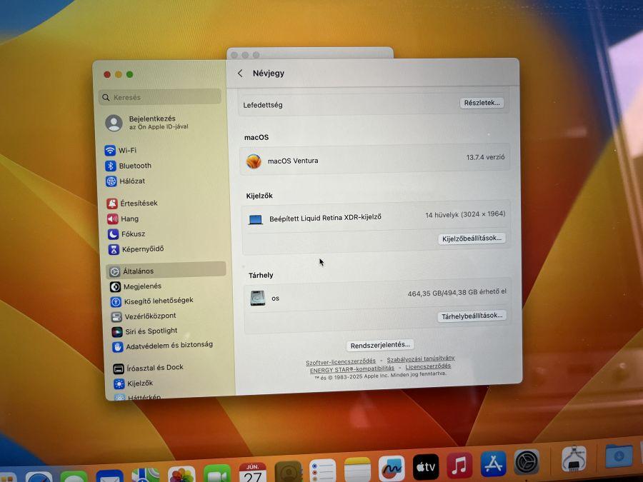Viewport: 643px width, 482px height.
Task: Open Szabályozási tanúsítvány link
Action: pyautogui.click(x=421, y=359)
